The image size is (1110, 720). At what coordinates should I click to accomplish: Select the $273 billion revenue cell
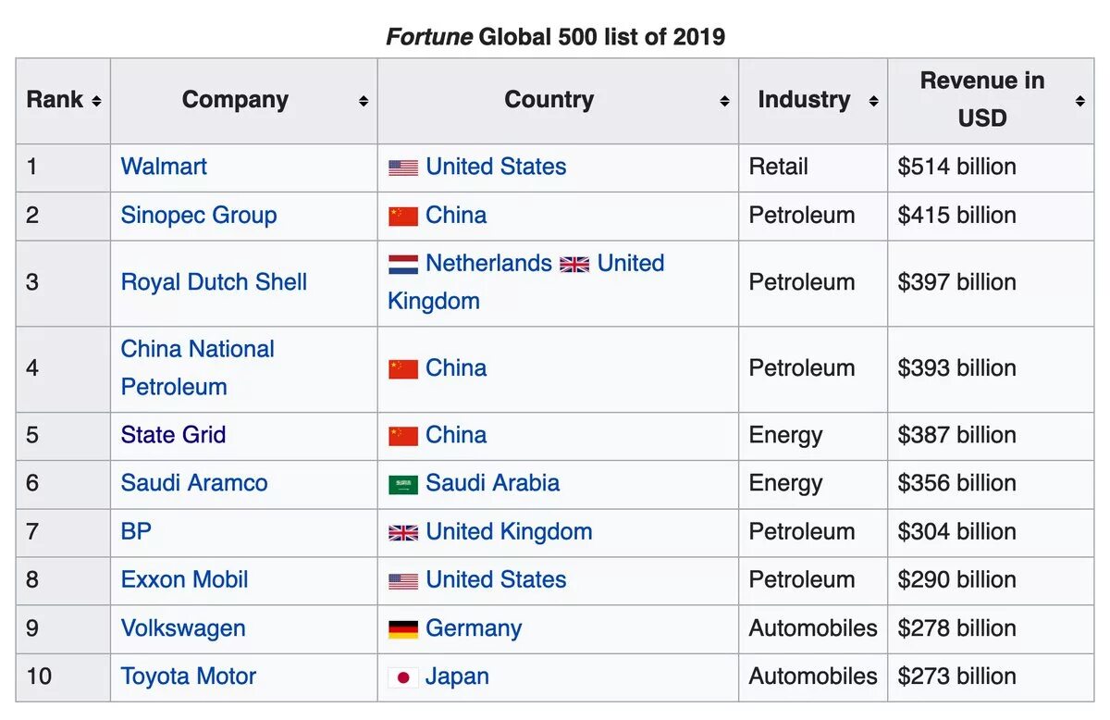click(x=991, y=677)
